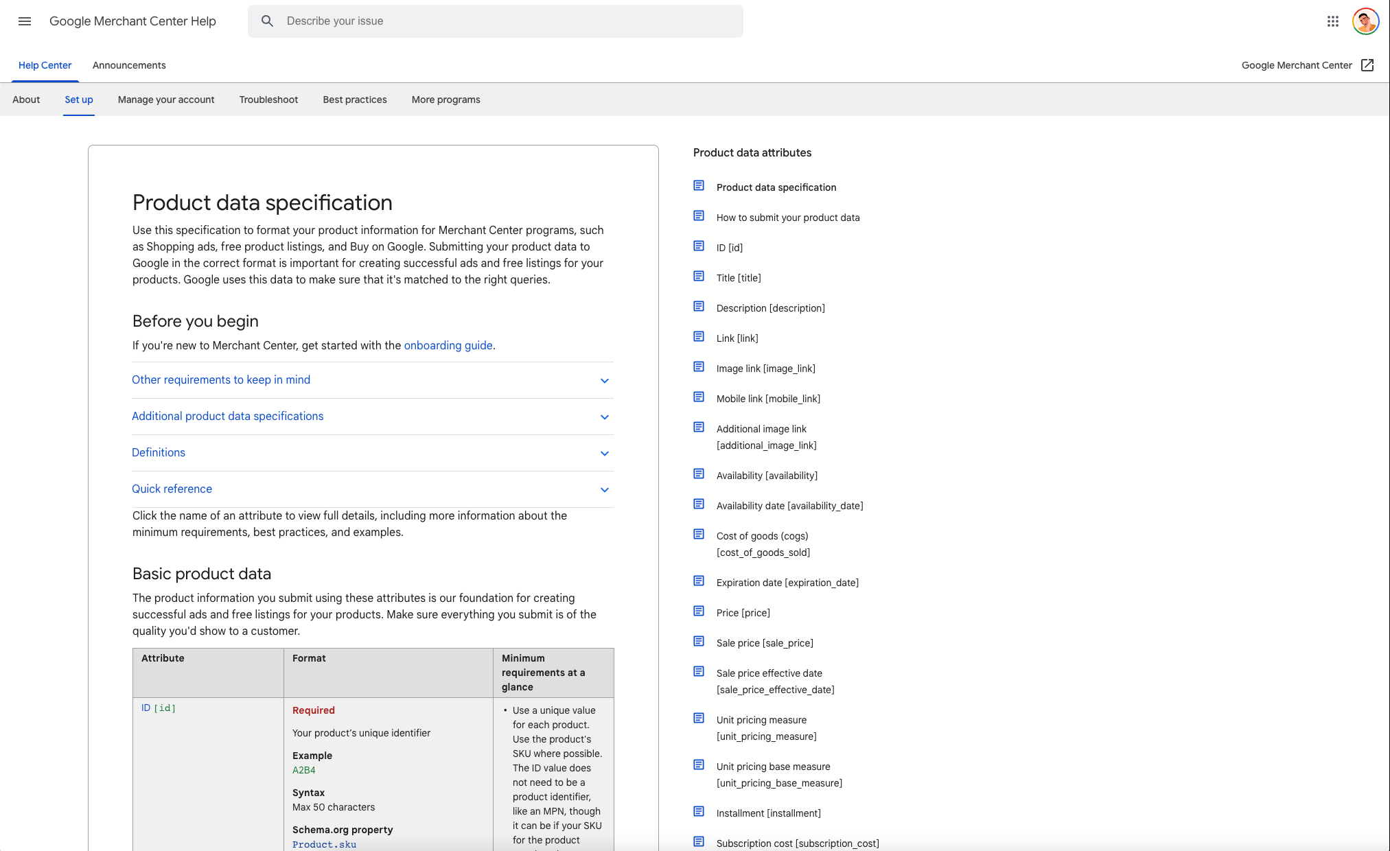Click the search magnifier icon
The image size is (1390, 851).
pos(267,21)
